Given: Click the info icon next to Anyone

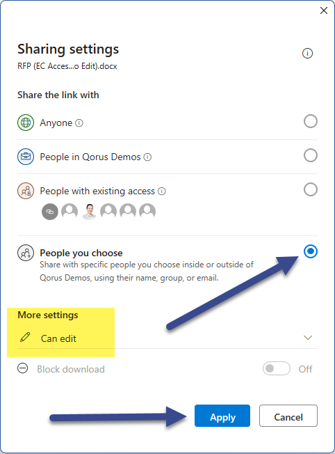Looking at the screenshot, I should tap(79, 123).
